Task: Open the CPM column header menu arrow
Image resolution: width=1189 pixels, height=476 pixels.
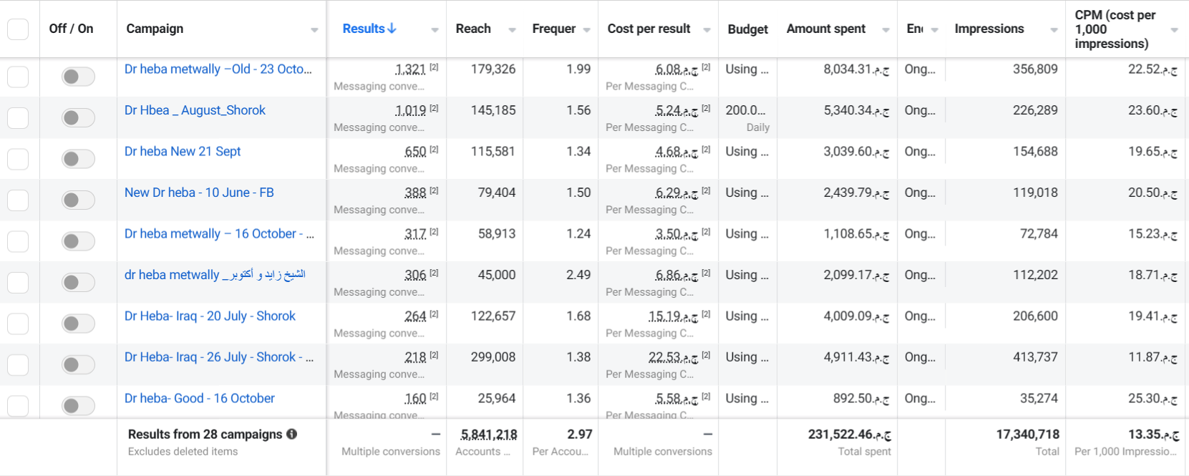Action: [1174, 30]
